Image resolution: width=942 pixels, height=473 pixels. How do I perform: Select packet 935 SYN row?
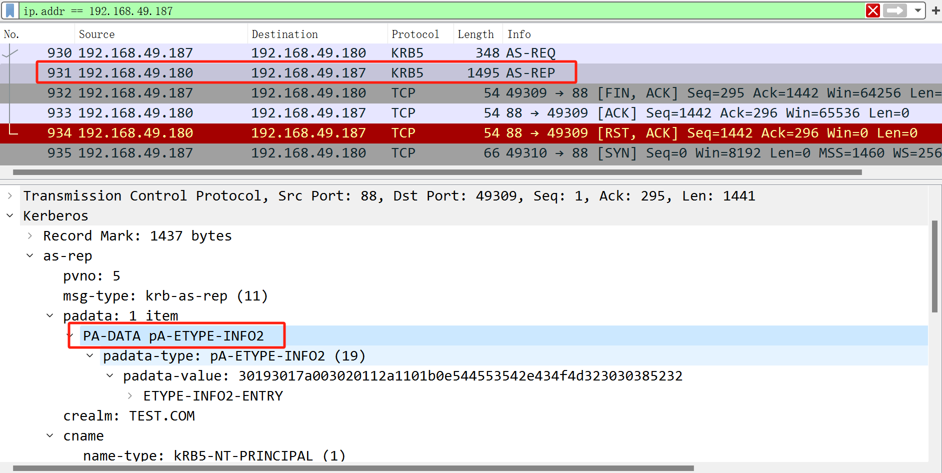tap(300, 153)
